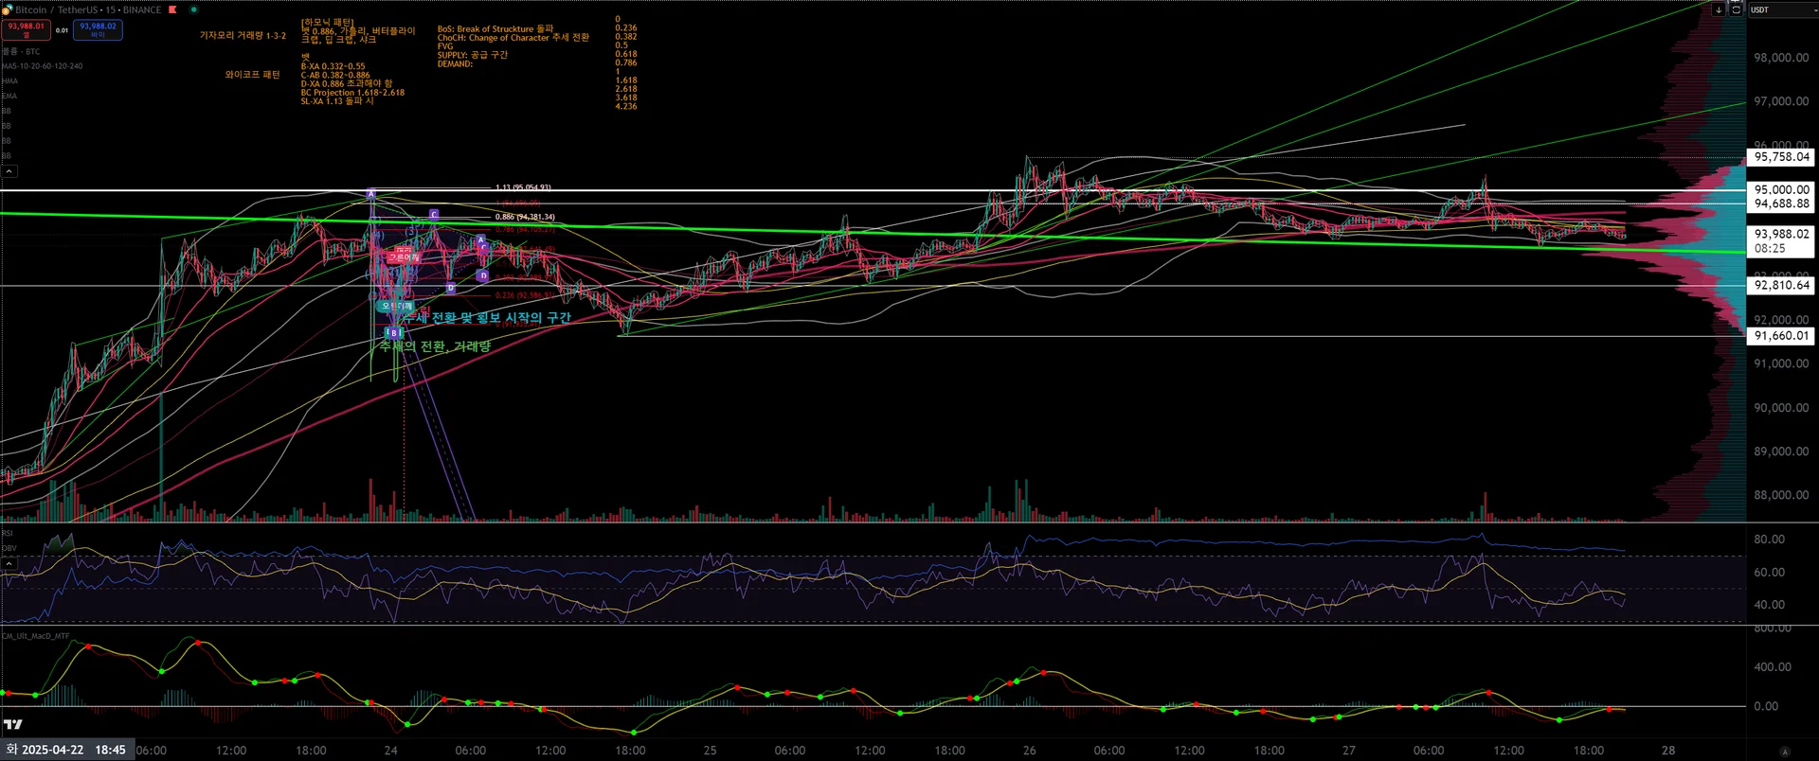1819x761 pixels.
Task: Click the Bitcoin symbol logo icon
Action: pyautogui.click(x=8, y=9)
